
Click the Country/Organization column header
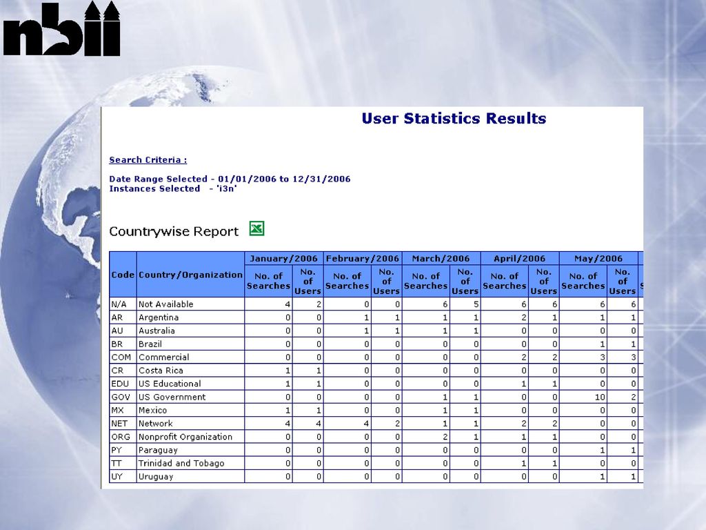pos(190,275)
